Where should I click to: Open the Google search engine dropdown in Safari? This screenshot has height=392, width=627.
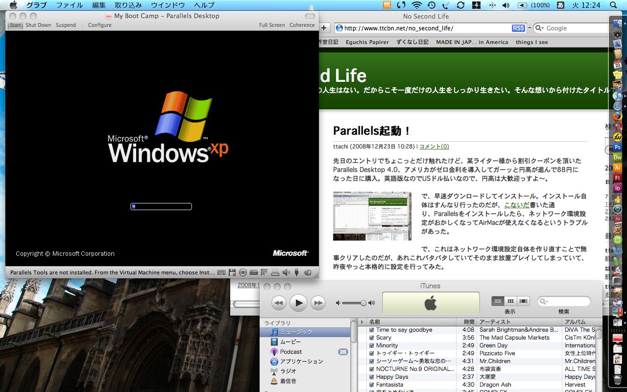pos(539,28)
